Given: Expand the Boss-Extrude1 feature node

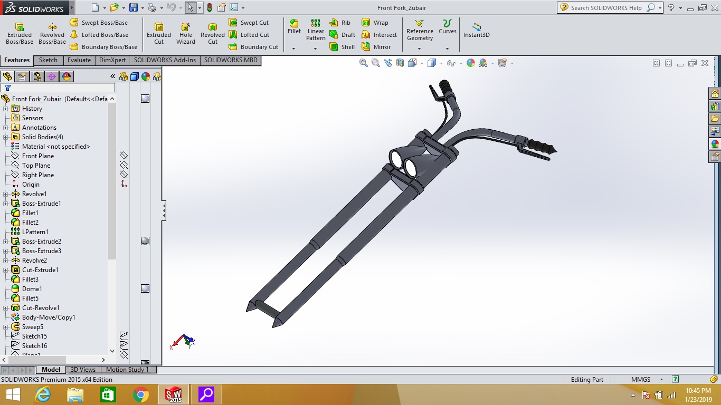Looking at the screenshot, I should tap(6, 204).
